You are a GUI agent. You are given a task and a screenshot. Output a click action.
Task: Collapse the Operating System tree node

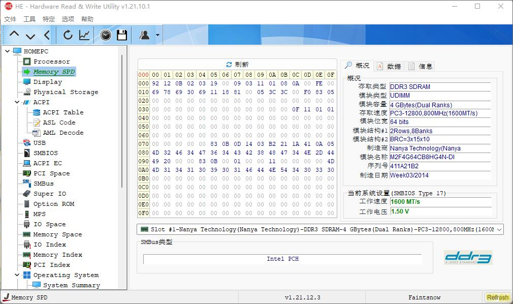(17, 275)
